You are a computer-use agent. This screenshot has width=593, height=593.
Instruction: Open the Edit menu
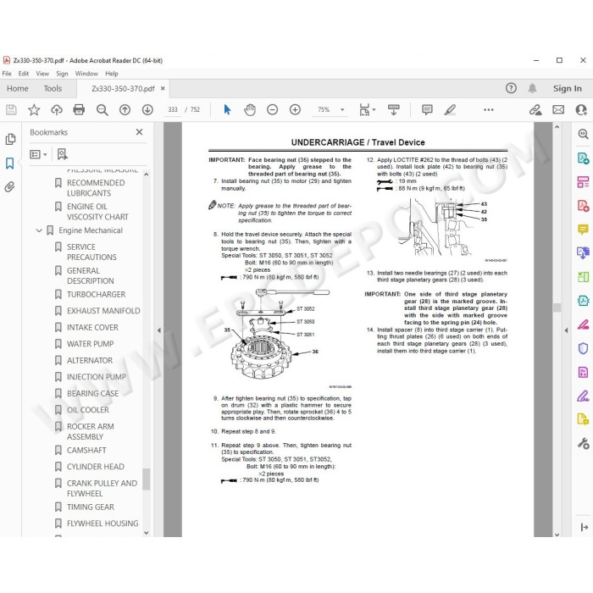click(24, 74)
